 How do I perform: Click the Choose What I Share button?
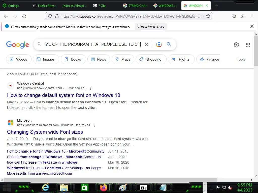point(151,27)
